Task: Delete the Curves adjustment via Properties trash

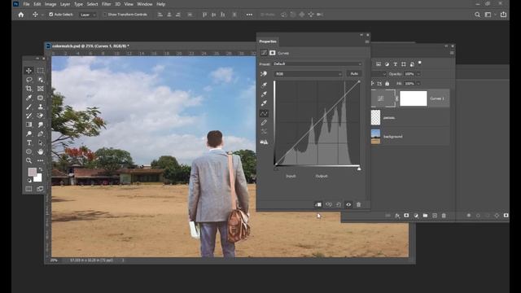Action: point(358,204)
